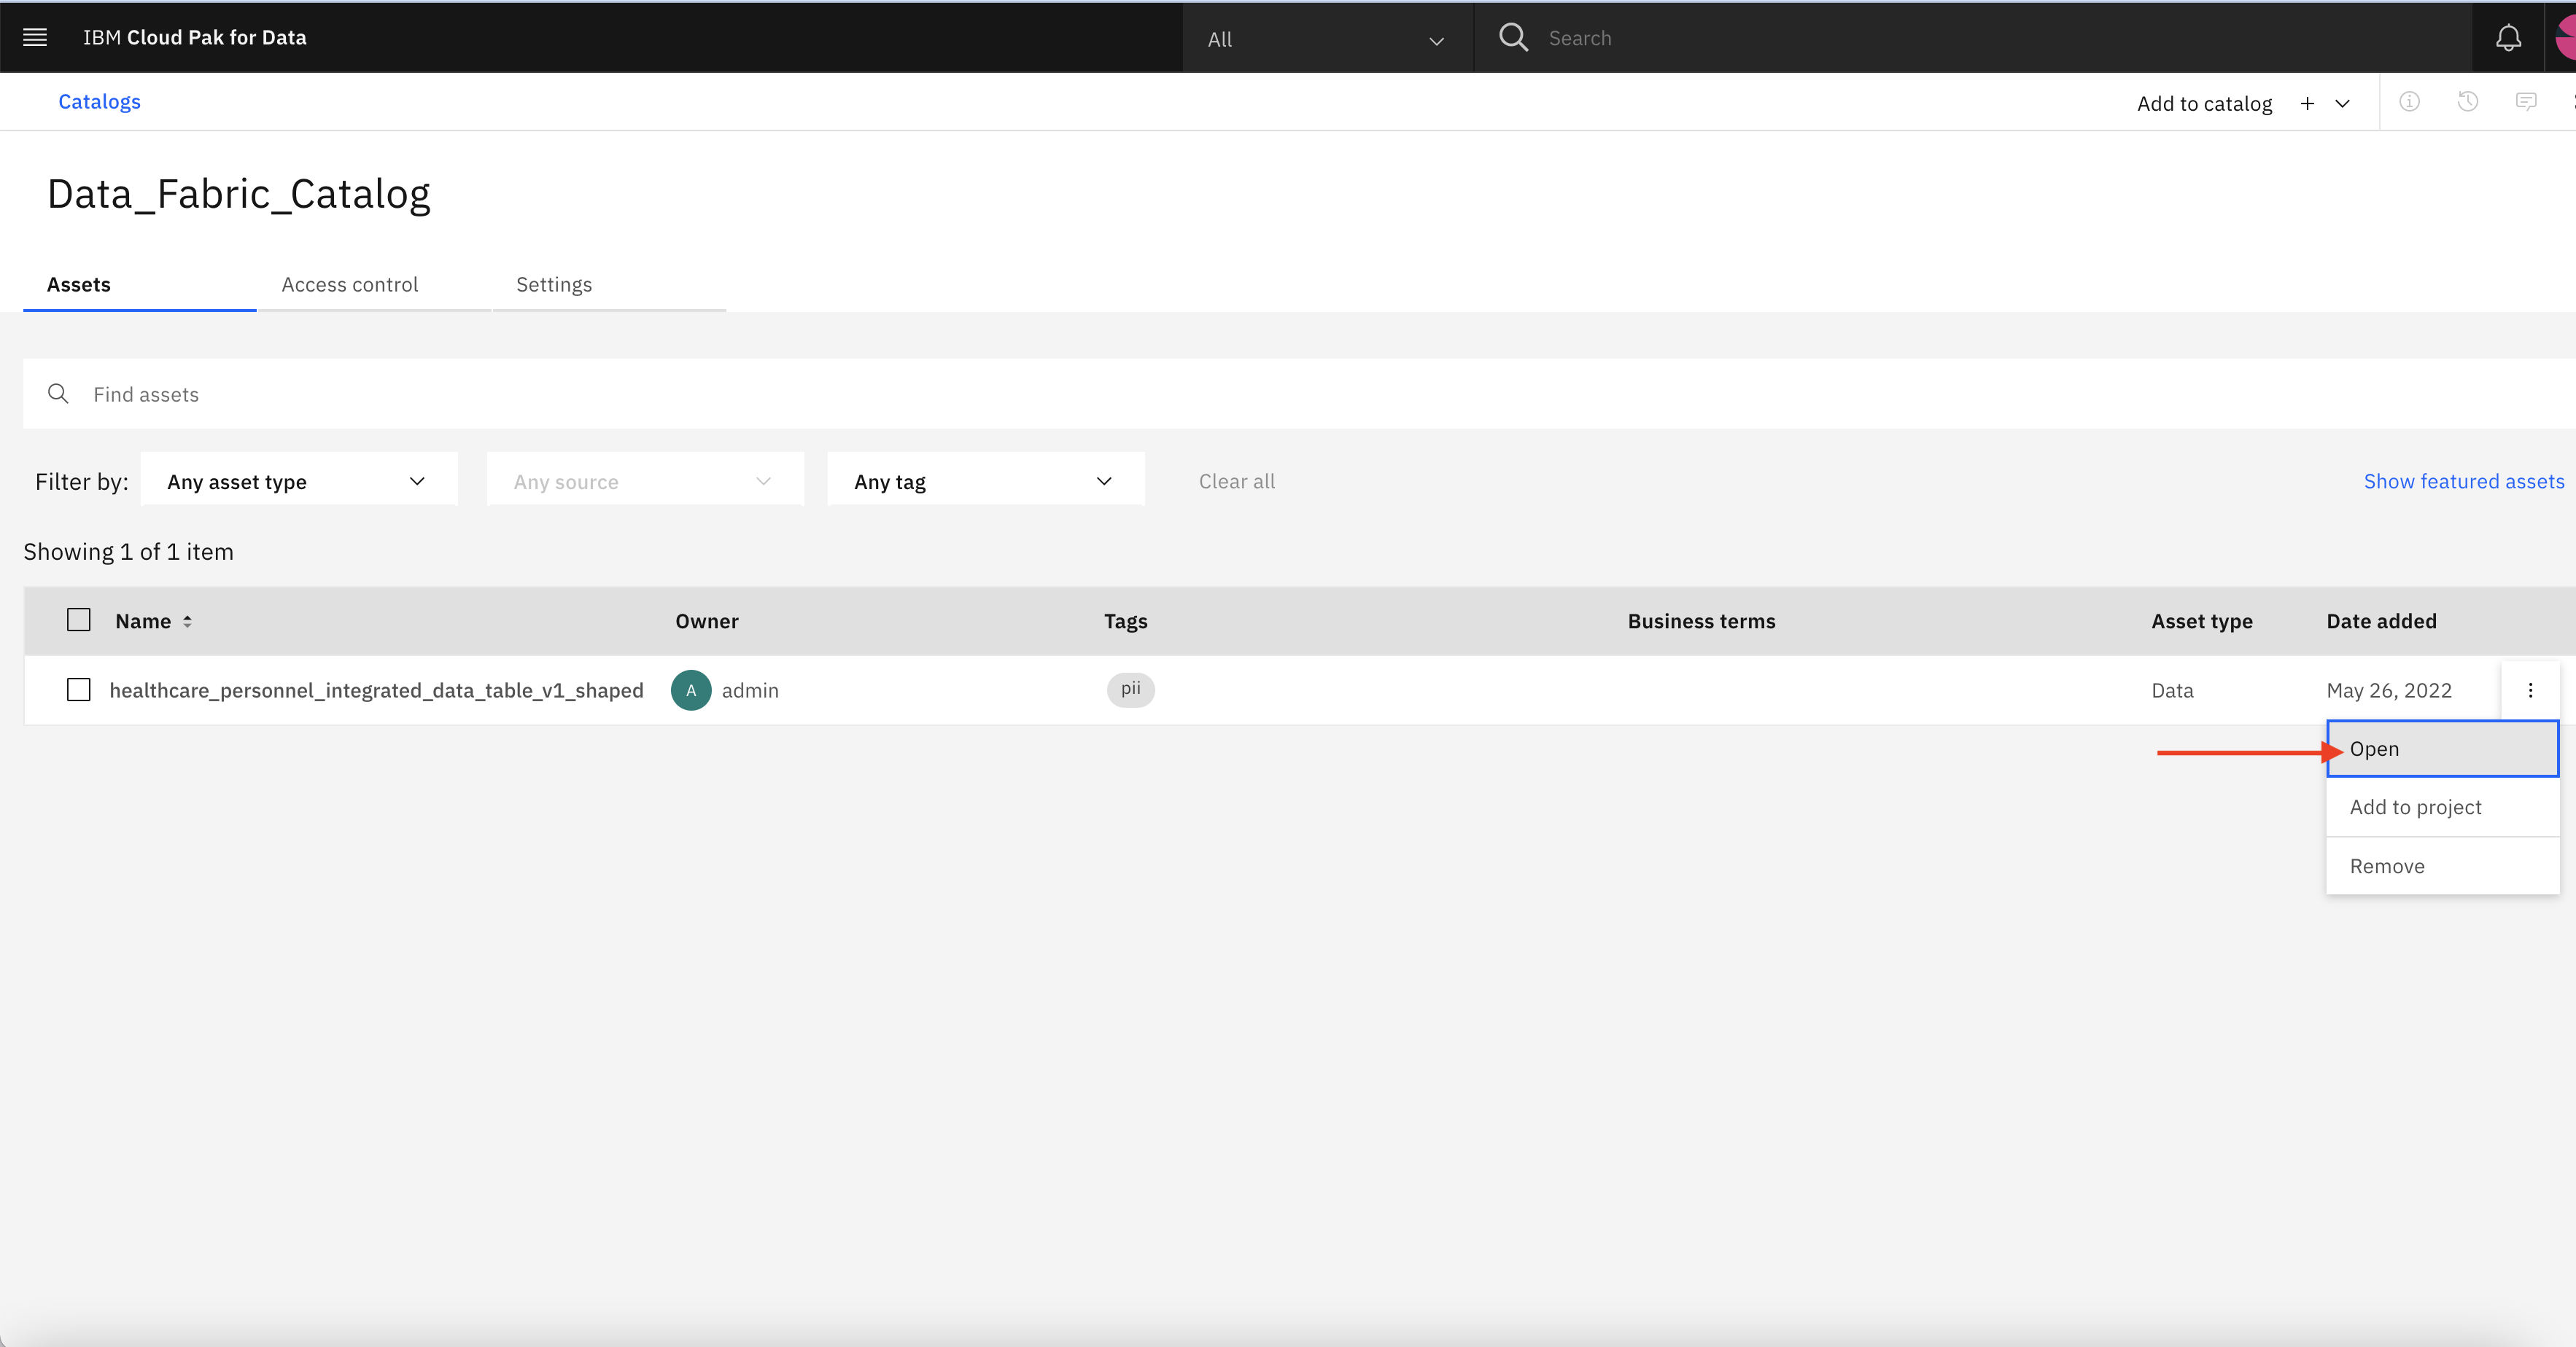Open the catalog information icon

pyautogui.click(x=2409, y=102)
